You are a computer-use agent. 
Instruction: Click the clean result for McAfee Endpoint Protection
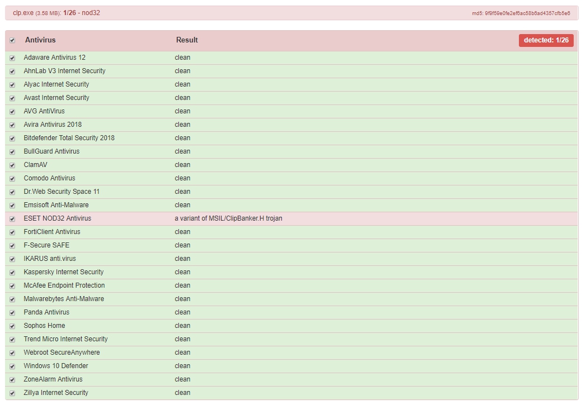click(182, 285)
